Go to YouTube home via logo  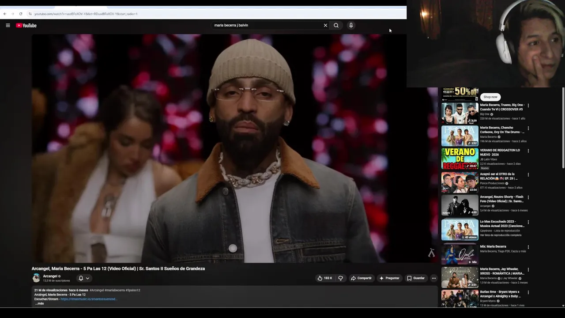point(26,25)
